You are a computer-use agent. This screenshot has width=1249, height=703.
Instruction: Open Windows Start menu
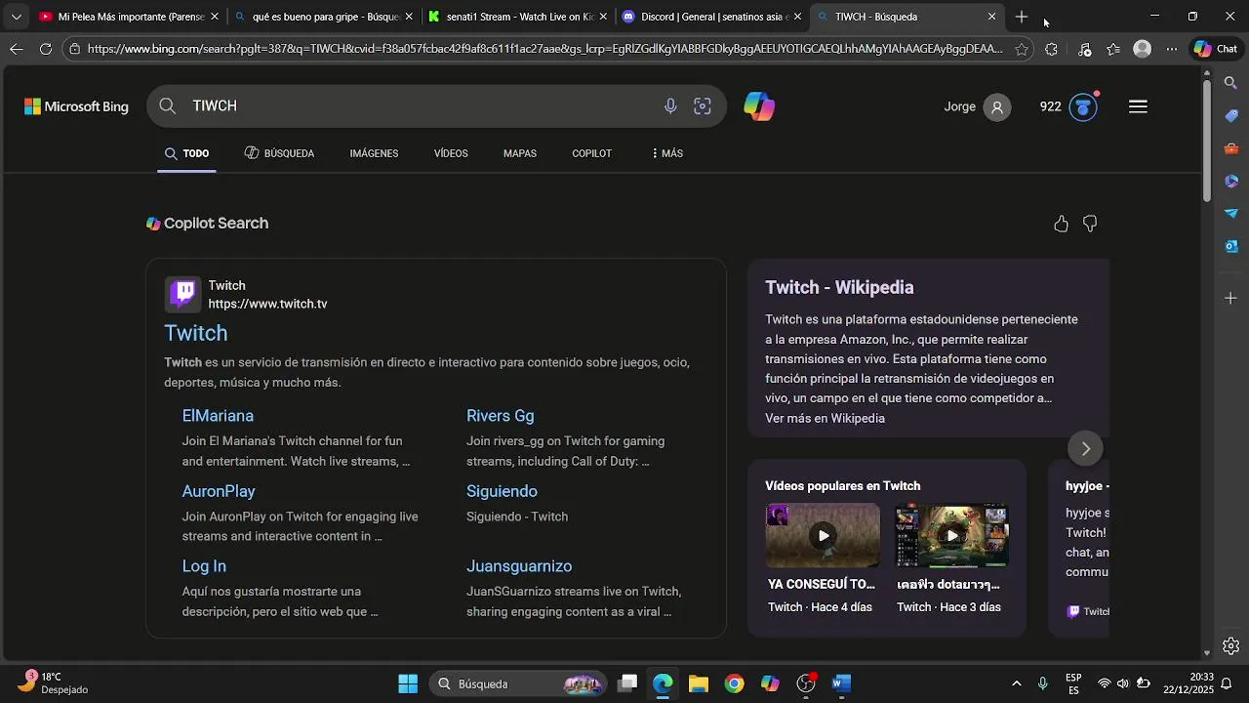coord(408,683)
